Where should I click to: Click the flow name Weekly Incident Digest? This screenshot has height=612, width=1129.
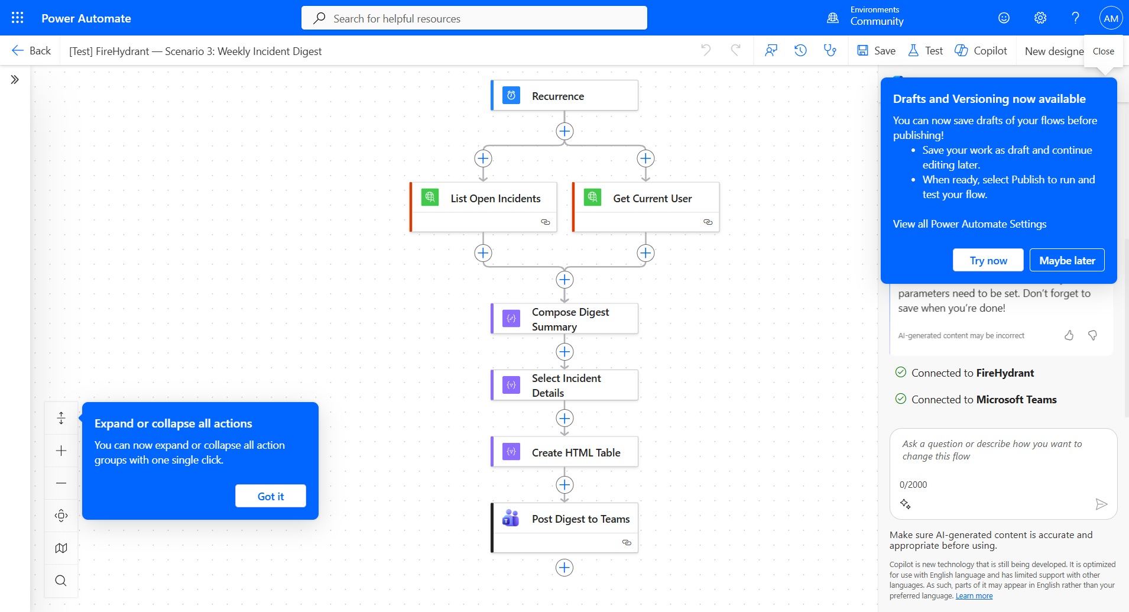pos(195,51)
